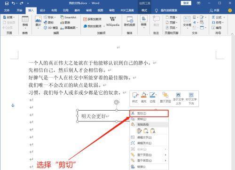Expand the 置于底层 context submenu
This screenshot has width=235, height=170.
(x=149, y=161)
